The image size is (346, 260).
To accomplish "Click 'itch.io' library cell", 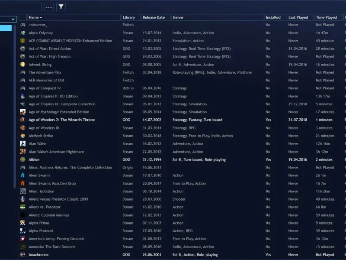I will (x=128, y=88).
